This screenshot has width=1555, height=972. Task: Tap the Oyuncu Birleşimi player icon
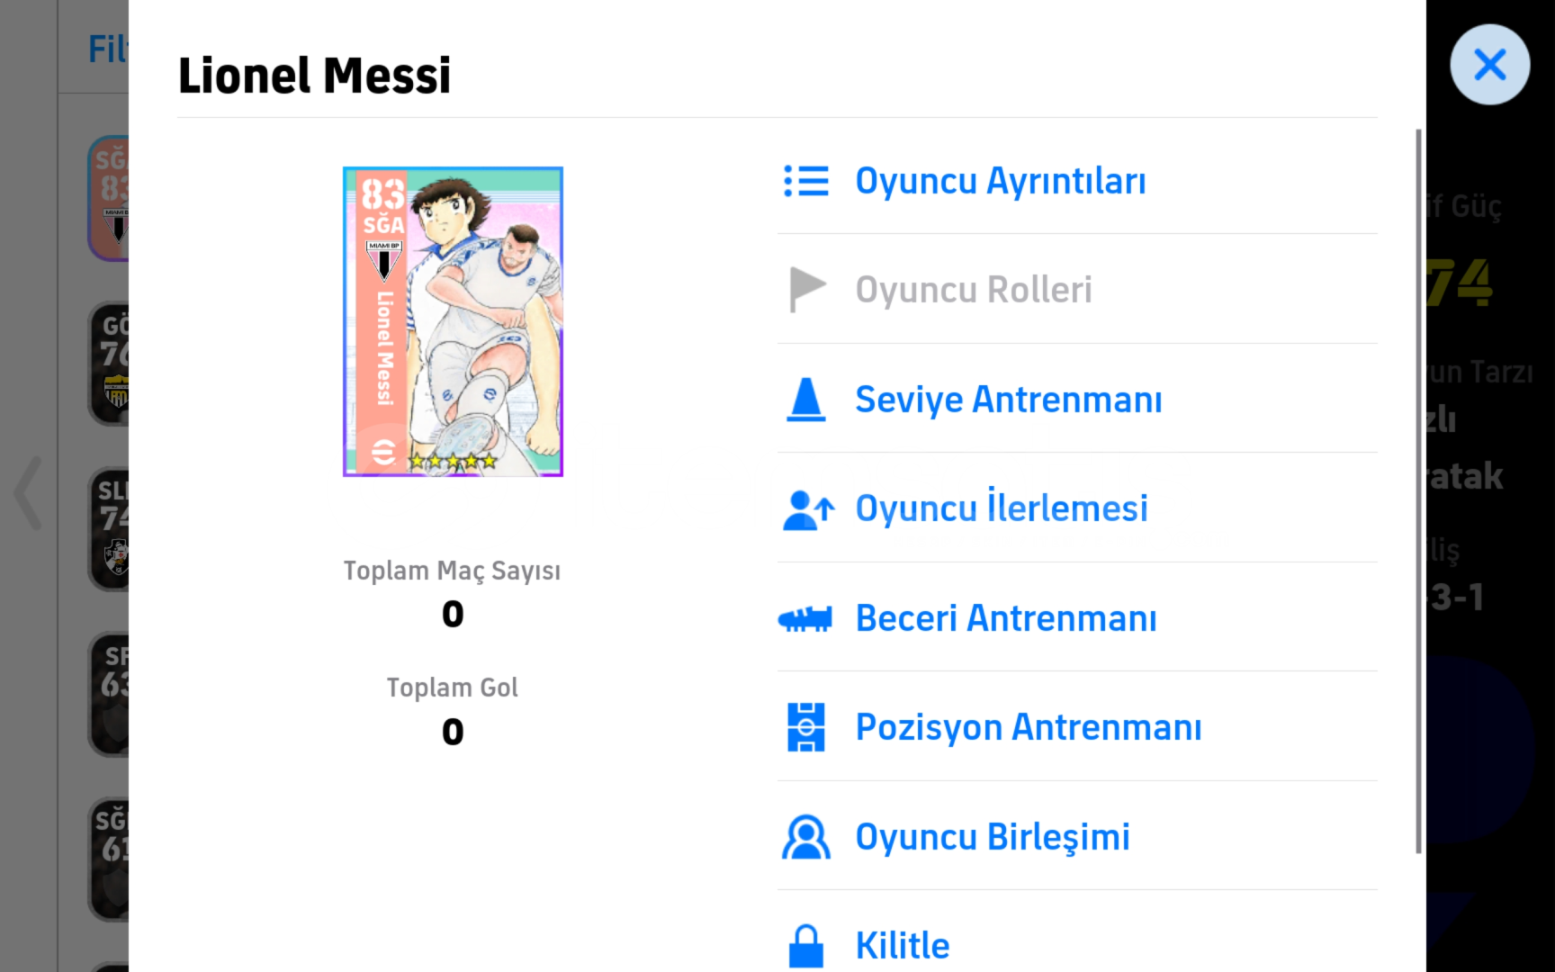click(x=806, y=837)
